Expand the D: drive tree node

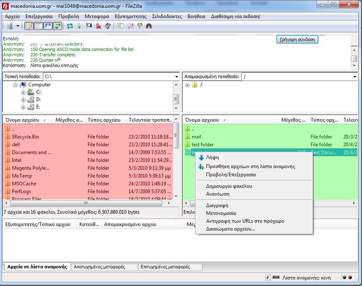[x=23, y=100]
